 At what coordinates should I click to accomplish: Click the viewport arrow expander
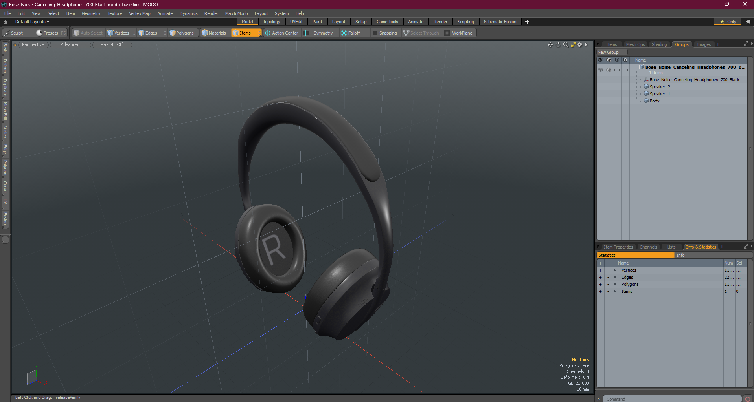click(586, 45)
